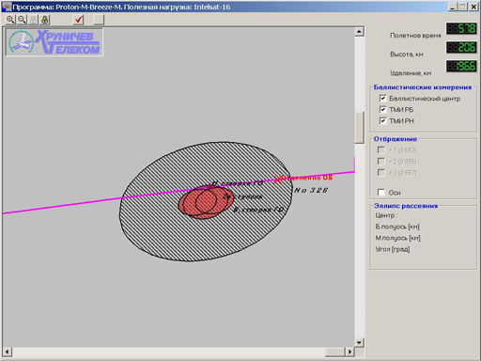
Task: Click the hand pan tool icon
Action: pos(45,20)
